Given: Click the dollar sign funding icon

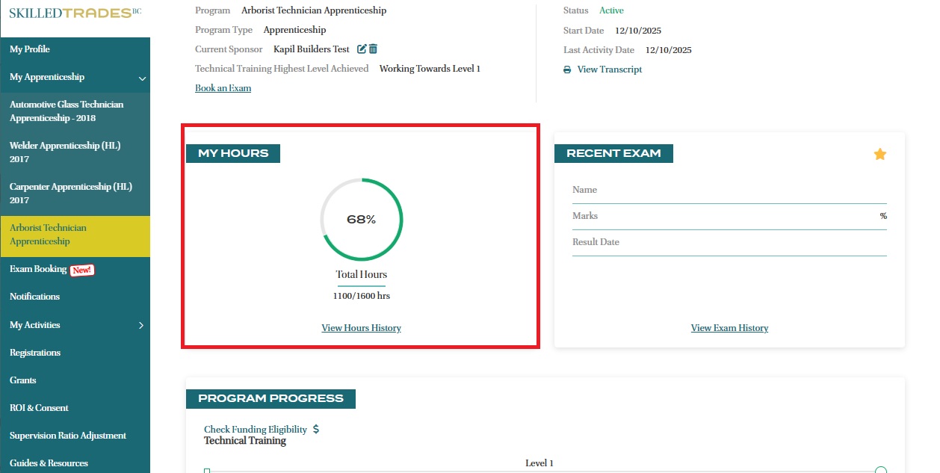Looking at the screenshot, I should click(316, 430).
